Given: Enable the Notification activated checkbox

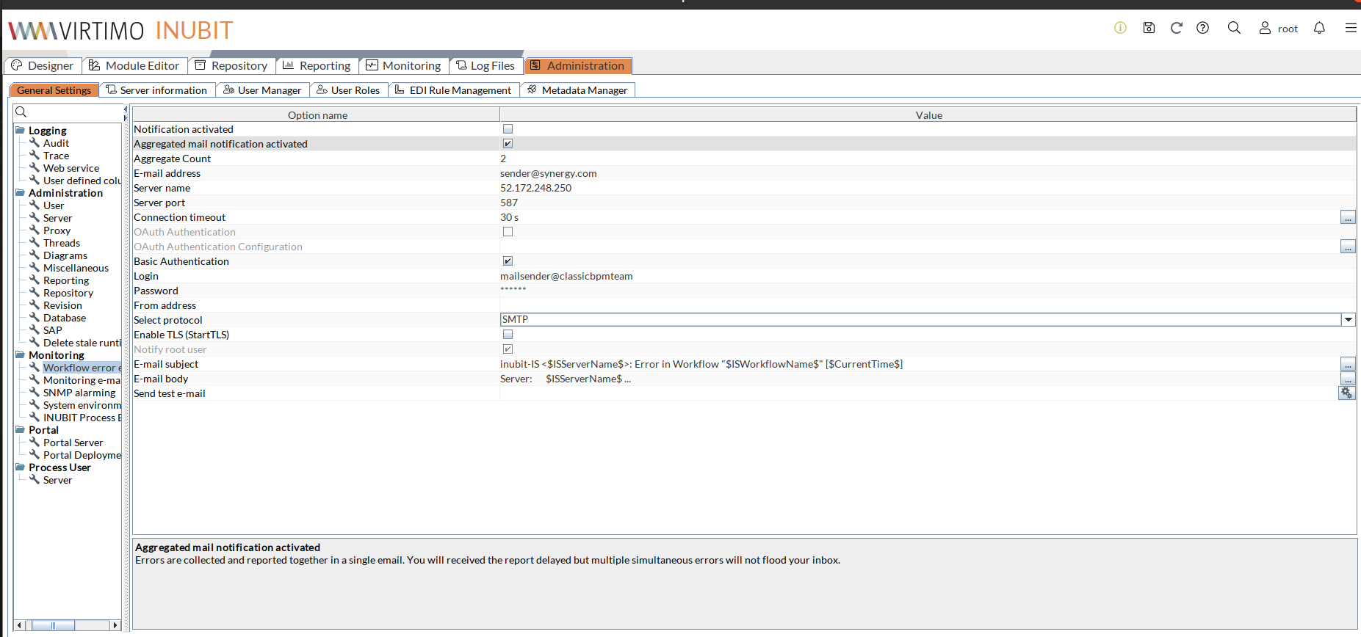Looking at the screenshot, I should [508, 129].
